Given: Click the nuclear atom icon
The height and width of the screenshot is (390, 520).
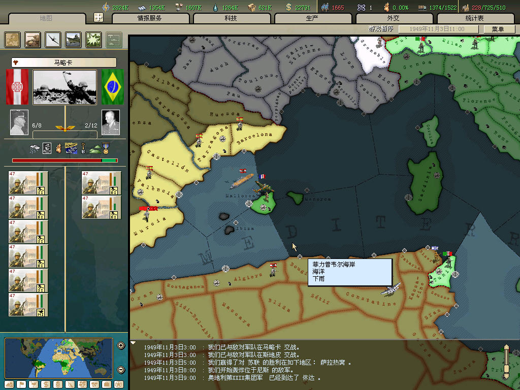Looking at the screenshot, I should click(361, 7).
